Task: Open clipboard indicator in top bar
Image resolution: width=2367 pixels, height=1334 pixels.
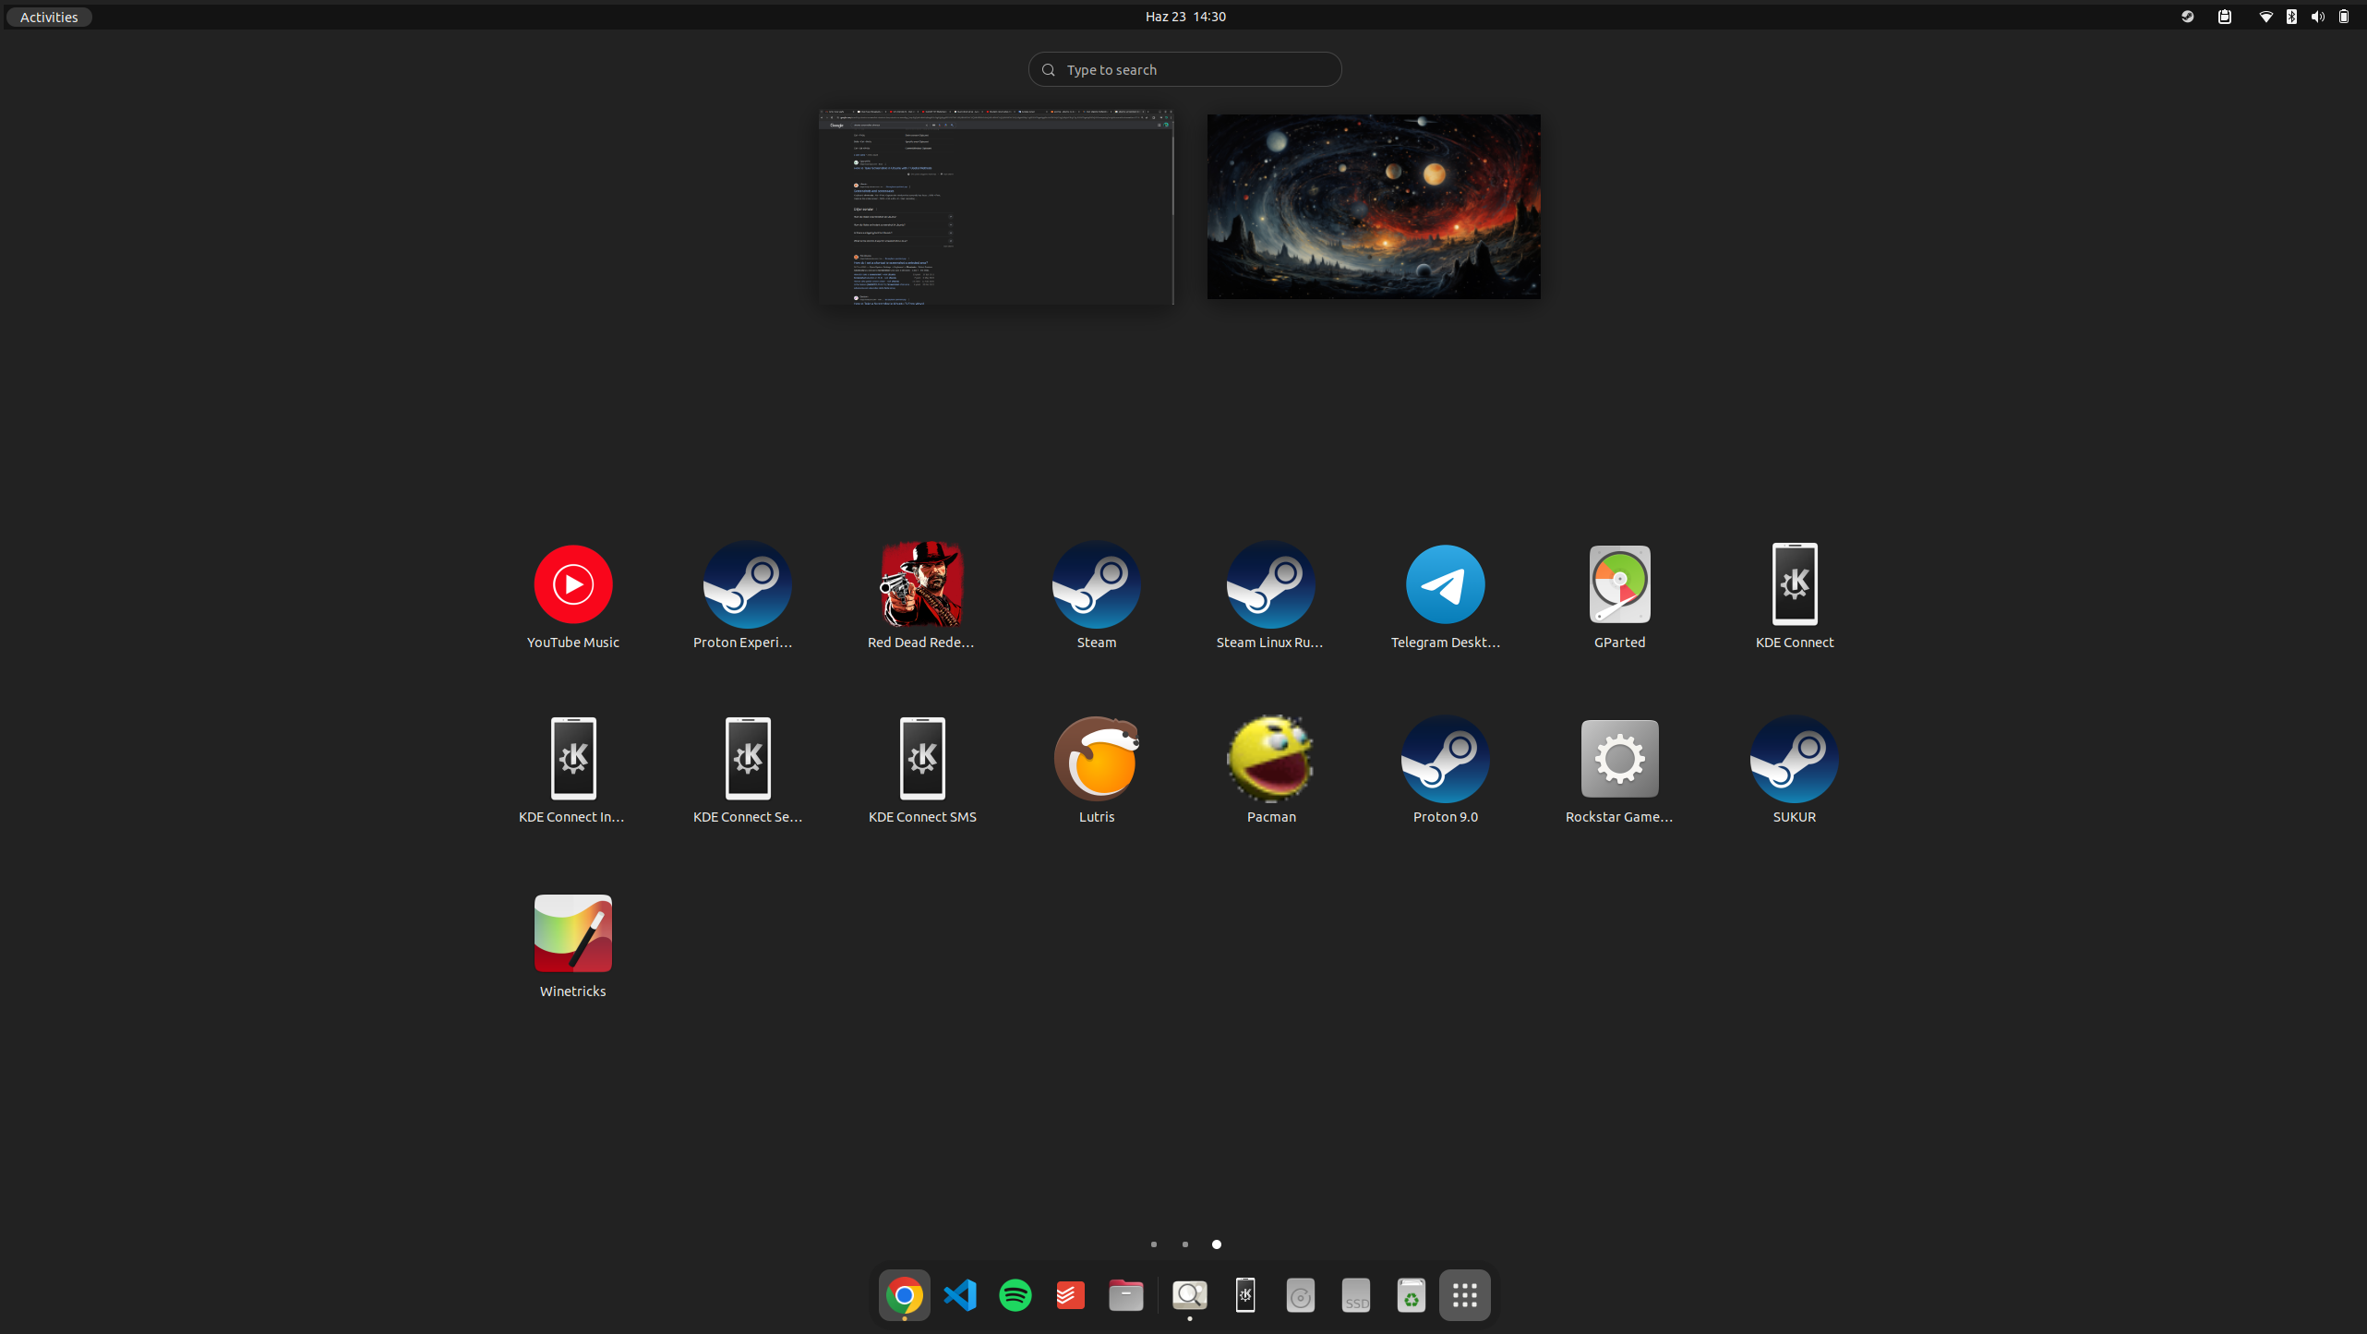Action: (x=2225, y=17)
